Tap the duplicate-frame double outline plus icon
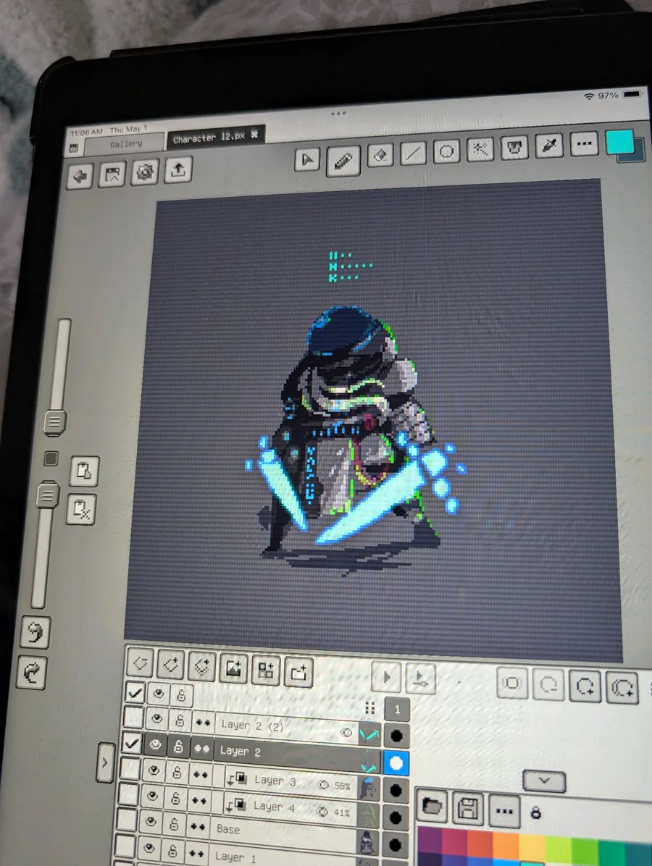The image size is (652, 866). pos(622,688)
